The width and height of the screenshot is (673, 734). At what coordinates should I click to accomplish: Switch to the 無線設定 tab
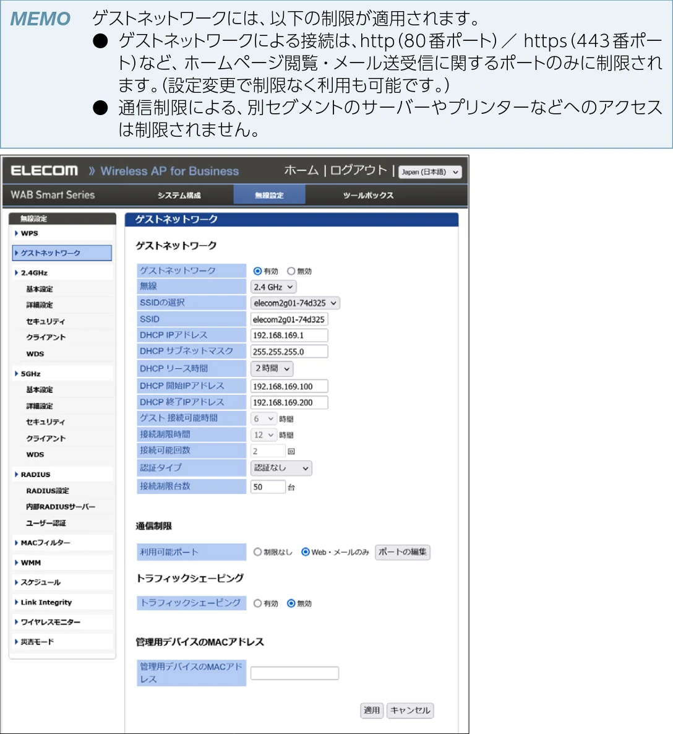[x=270, y=195]
